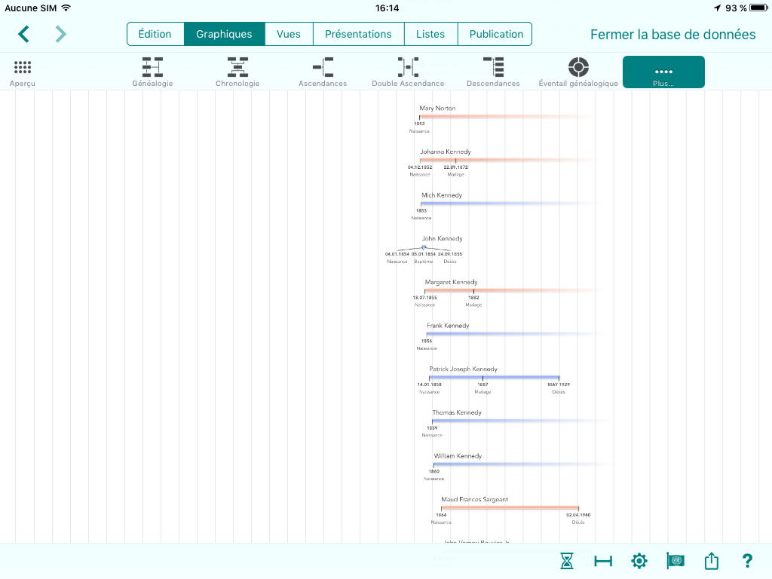Switch to the Publication tab
Image resolution: width=772 pixels, height=579 pixels.
(496, 34)
